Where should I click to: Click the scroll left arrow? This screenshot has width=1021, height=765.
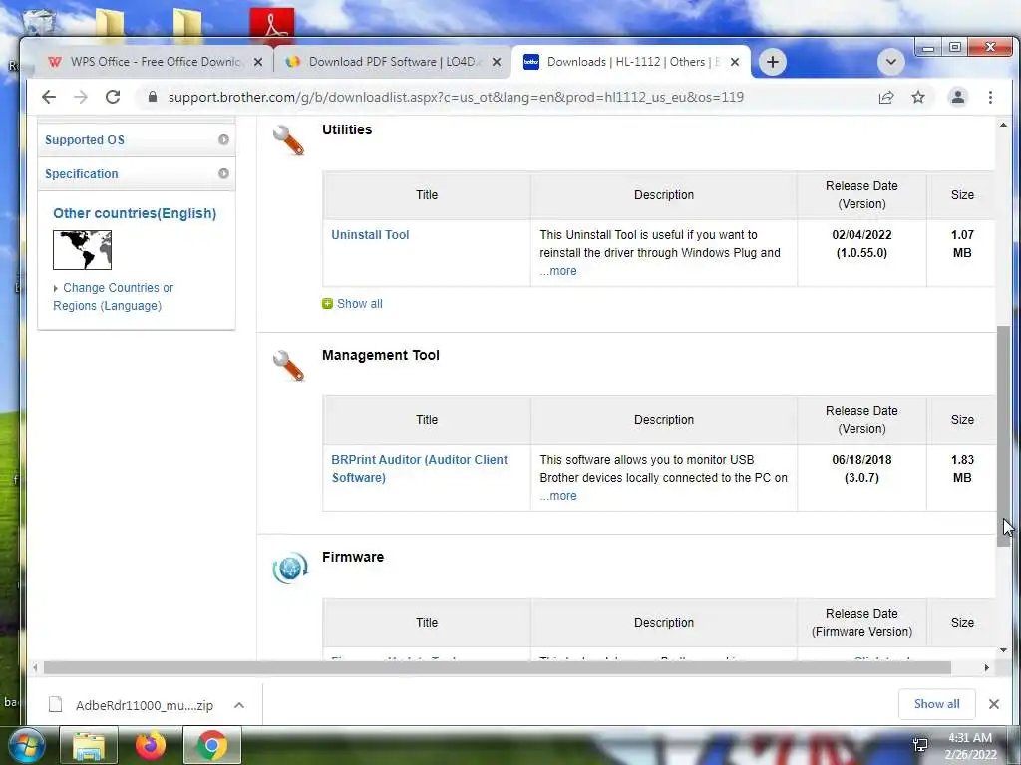[x=35, y=668]
